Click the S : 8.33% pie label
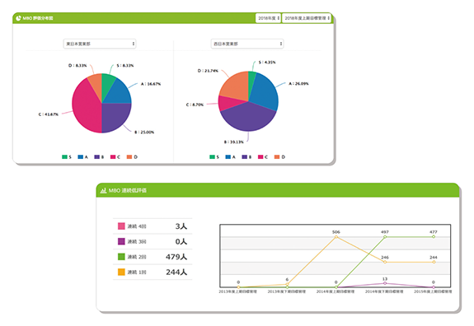This screenshot has width=474, height=326. pyautogui.click(x=125, y=66)
